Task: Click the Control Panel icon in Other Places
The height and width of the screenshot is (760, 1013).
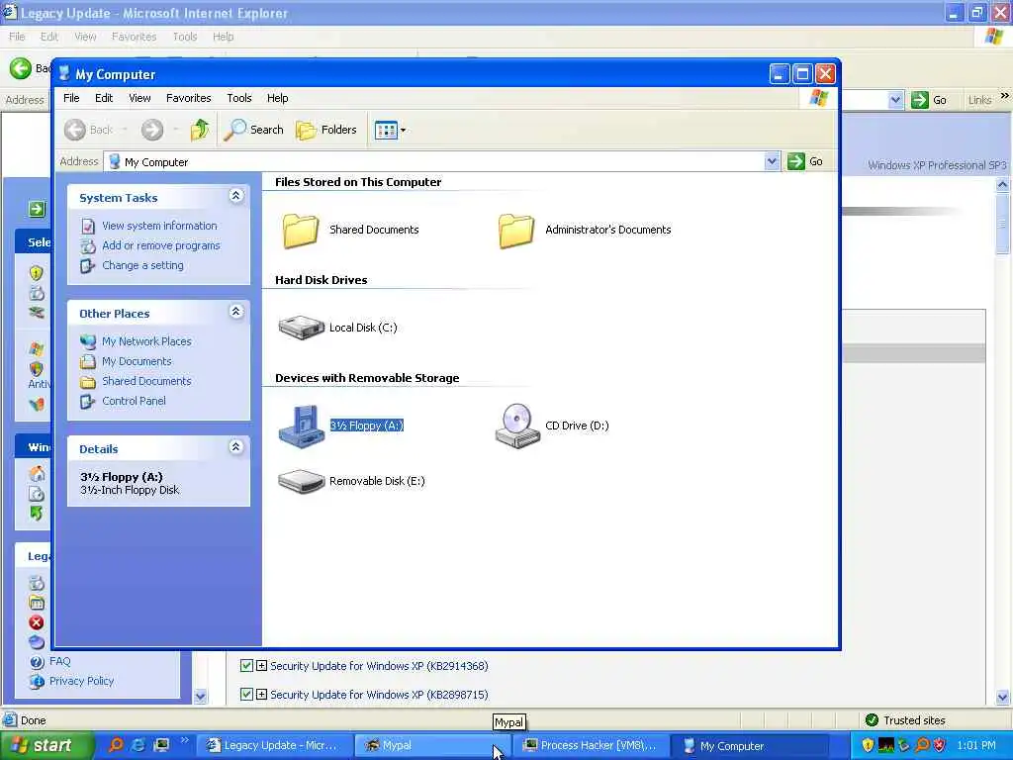Action: point(88,402)
